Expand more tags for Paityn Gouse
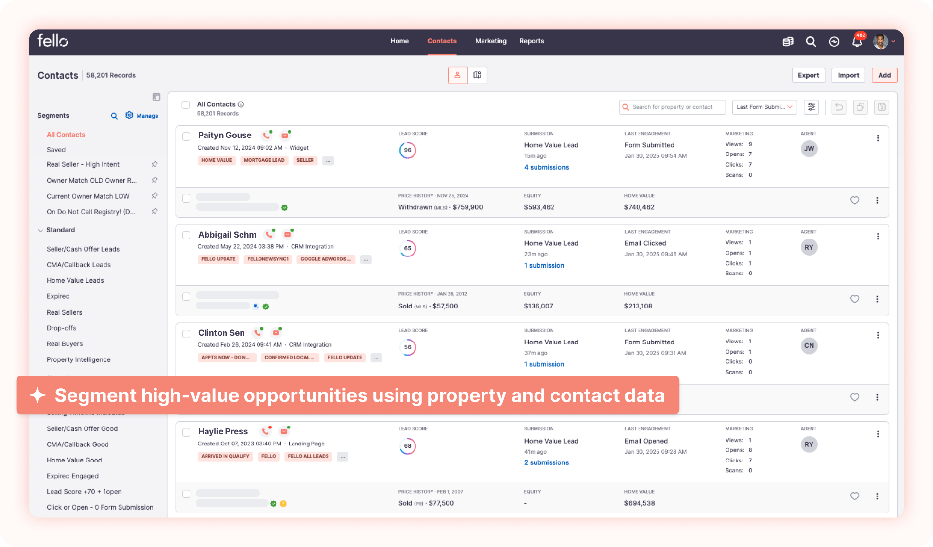Image resolution: width=933 pixels, height=547 pixels. pos(328,161)
